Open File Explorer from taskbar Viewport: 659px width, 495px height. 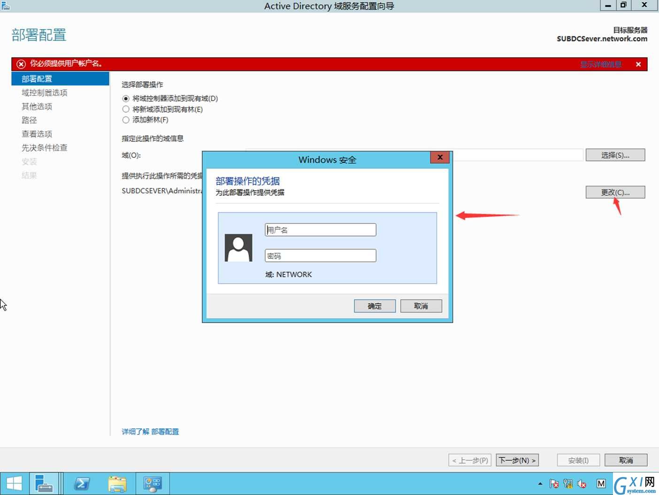tap(117, 484)
